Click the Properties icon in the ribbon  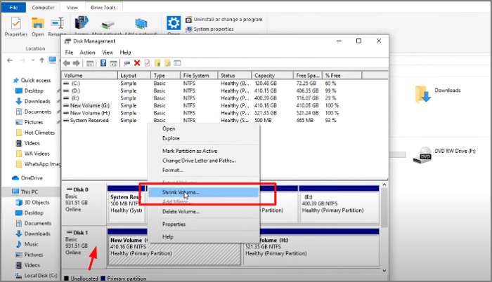point(15,25)
